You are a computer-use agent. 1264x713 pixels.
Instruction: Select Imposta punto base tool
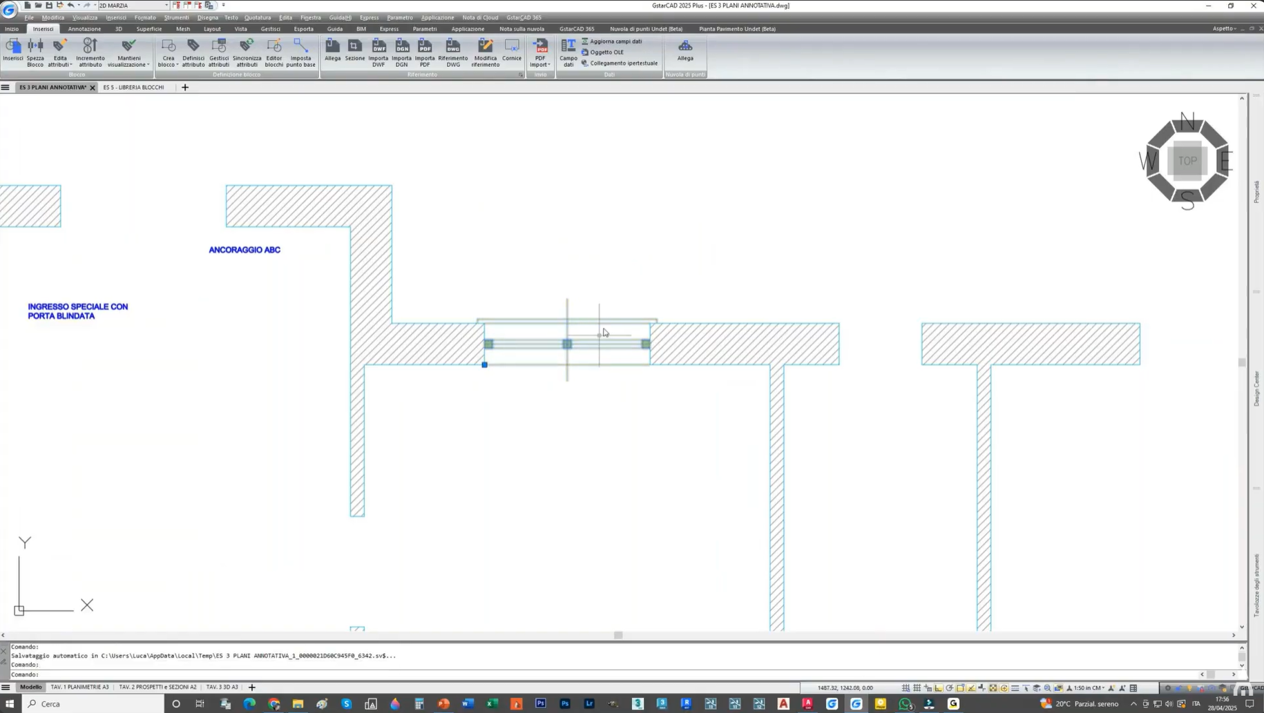pos(300,51)
